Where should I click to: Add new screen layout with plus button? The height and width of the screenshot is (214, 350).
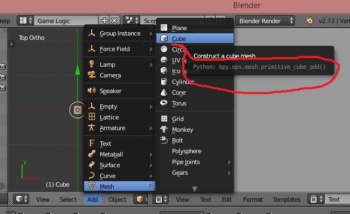point(104,20)
